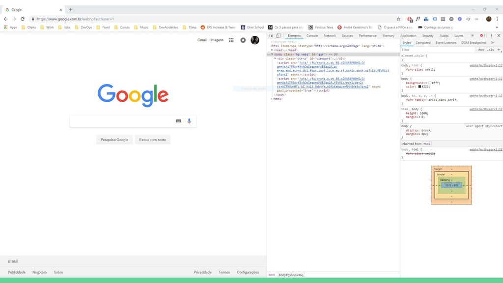
Task: Open Chrome profile avatar in toolbar
Action: [x=489, y=19]
